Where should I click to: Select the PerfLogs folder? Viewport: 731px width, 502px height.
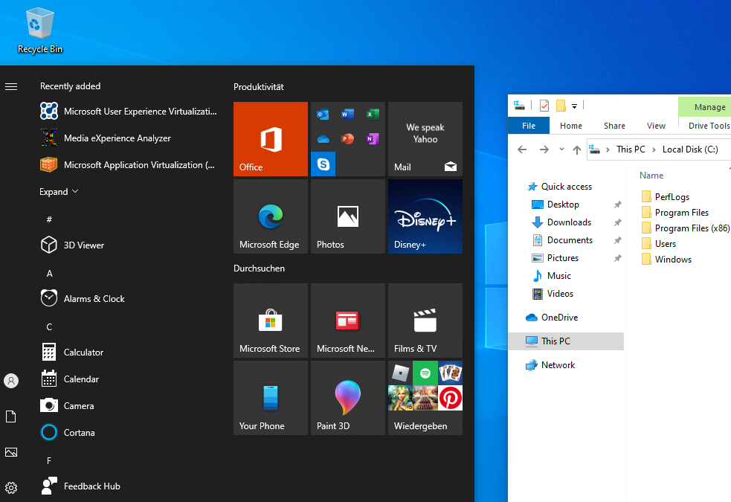pyautogui.click(x=666, y=196)
